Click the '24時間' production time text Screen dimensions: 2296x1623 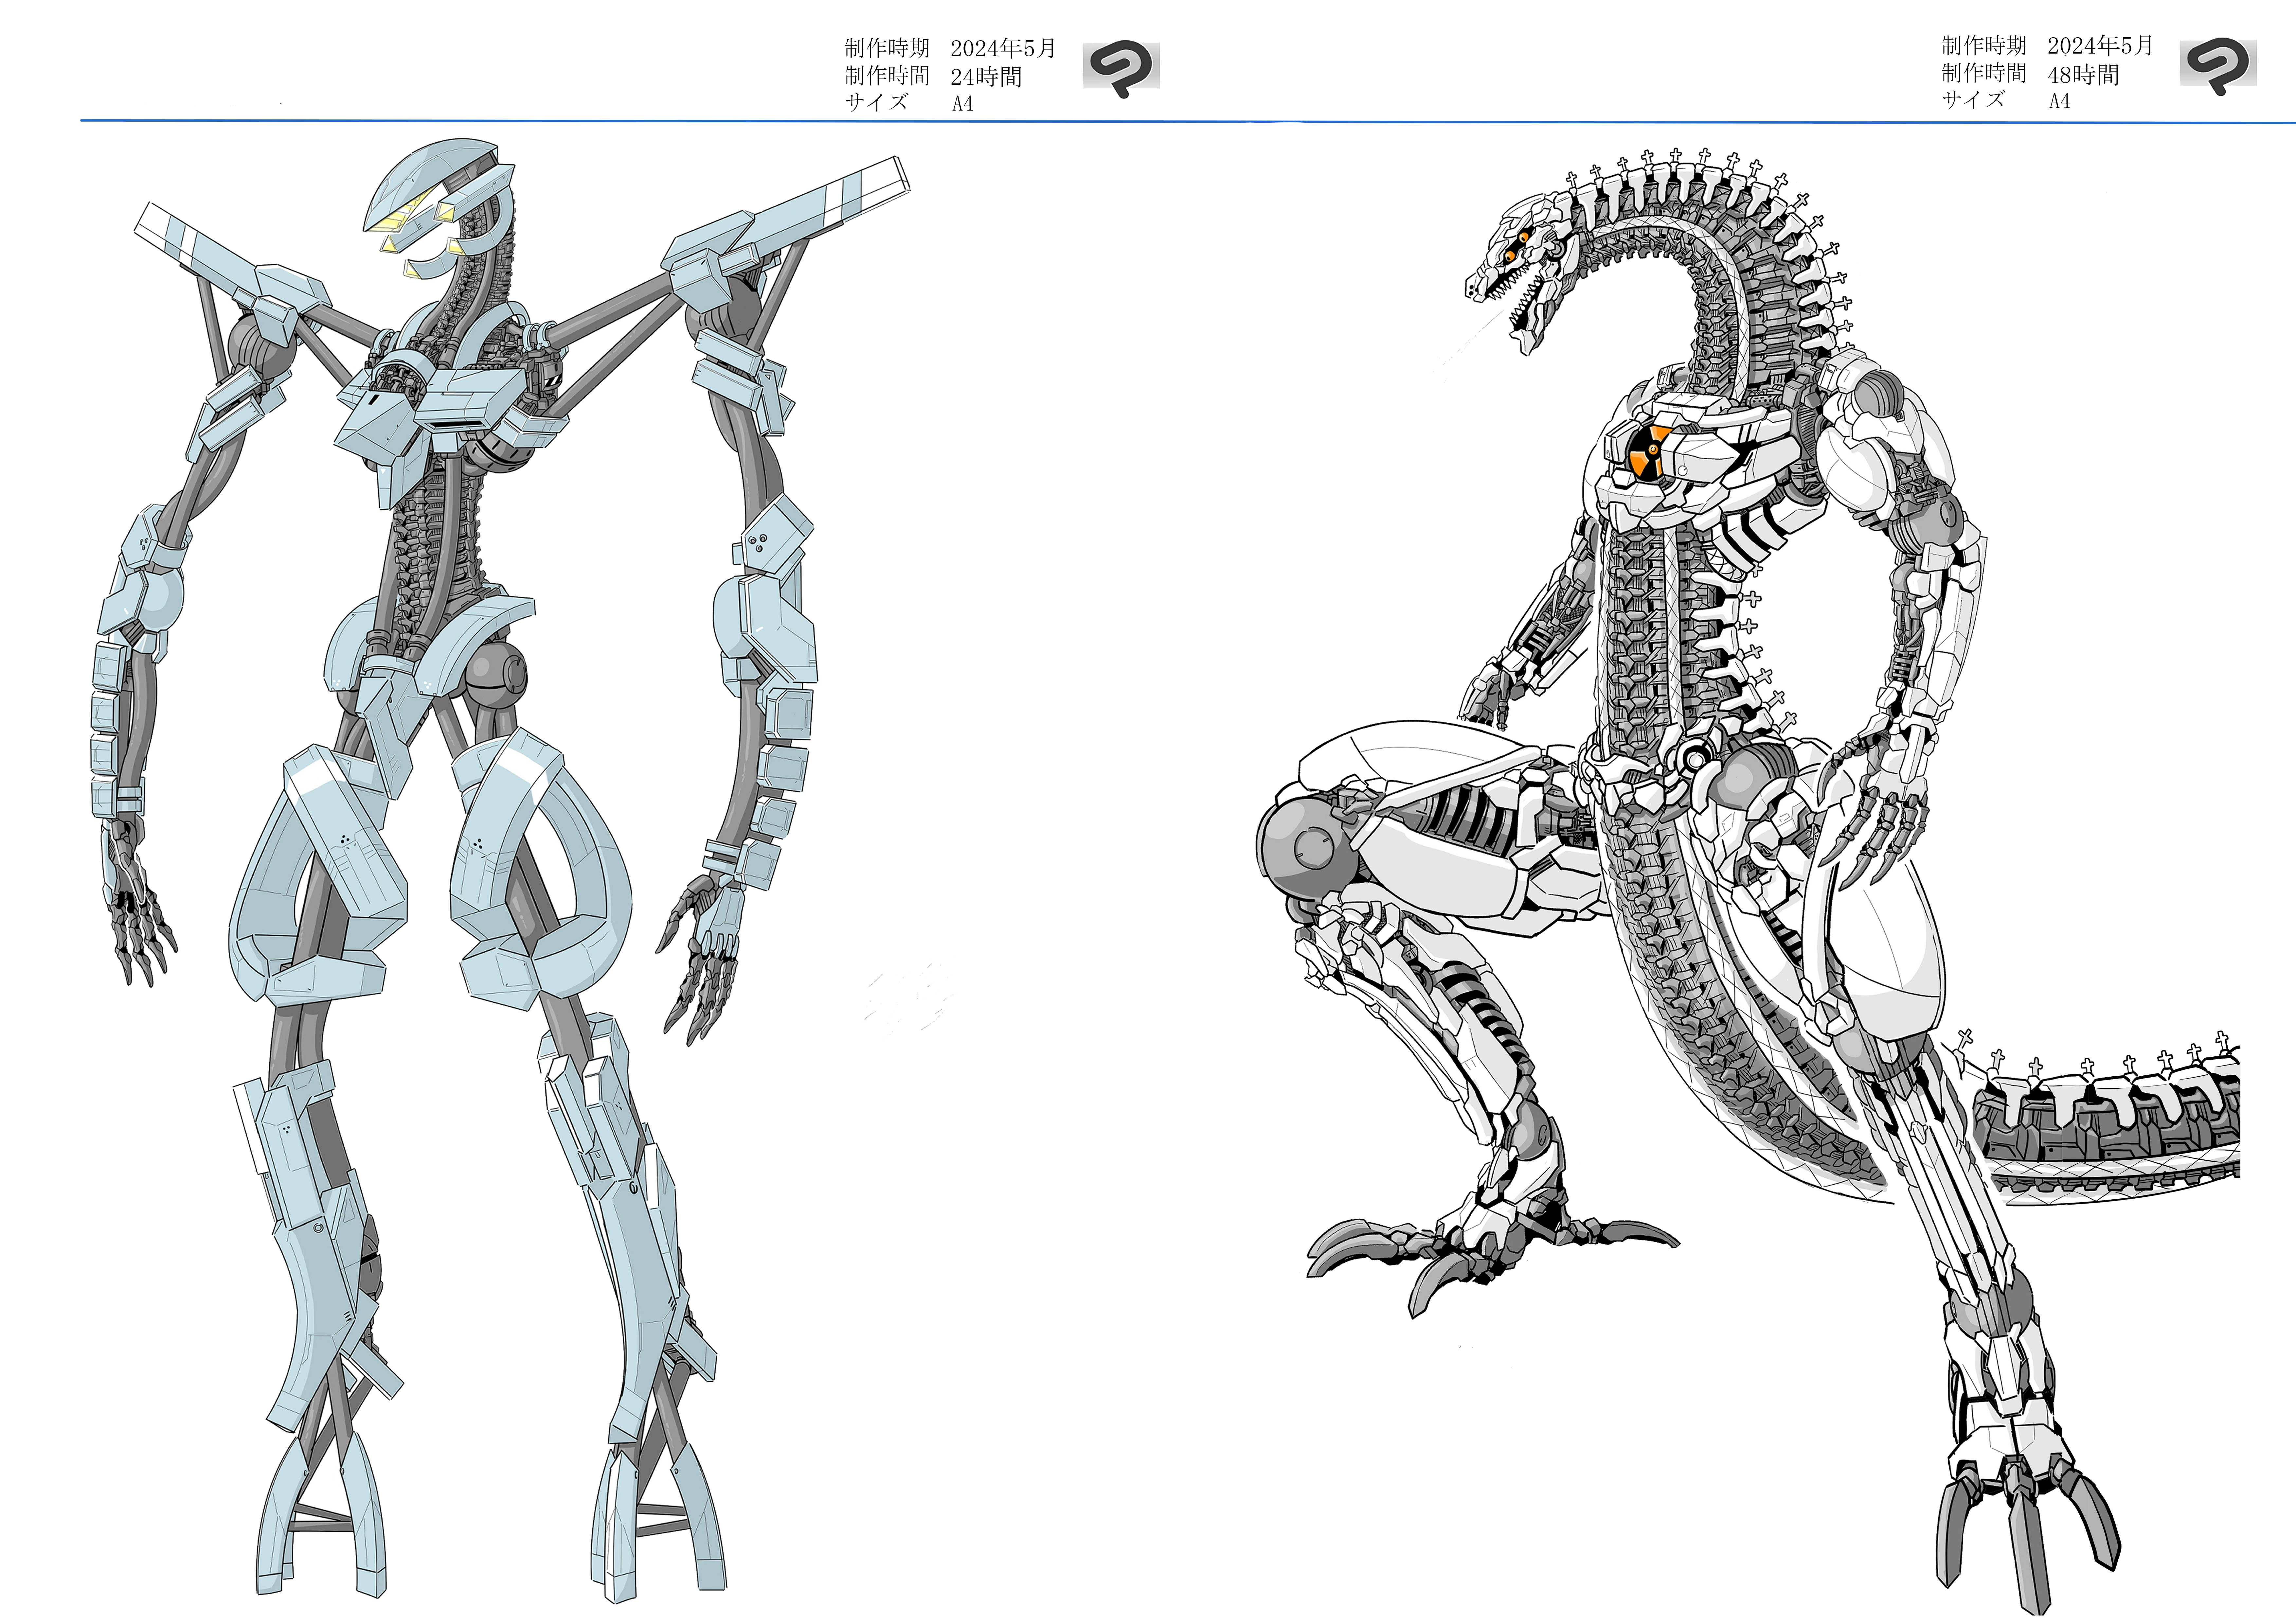point(986,77)
